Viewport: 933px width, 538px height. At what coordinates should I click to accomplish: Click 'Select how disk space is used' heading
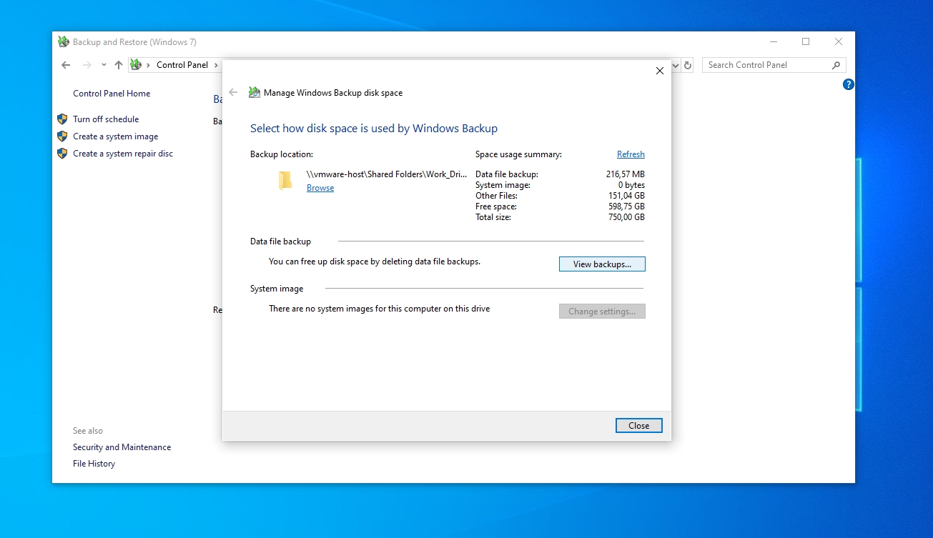[374, 129]
